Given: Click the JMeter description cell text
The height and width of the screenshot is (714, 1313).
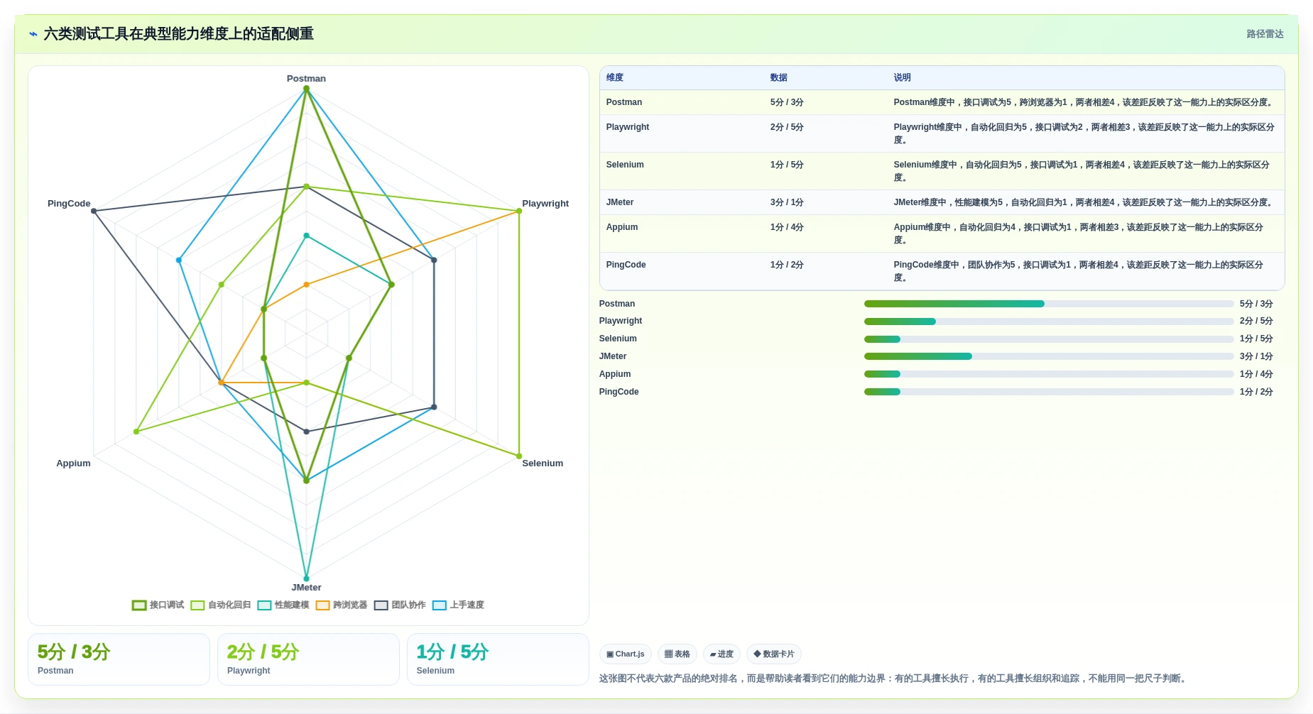Looking at the screenshot, I should click(x=1084, y=202).
